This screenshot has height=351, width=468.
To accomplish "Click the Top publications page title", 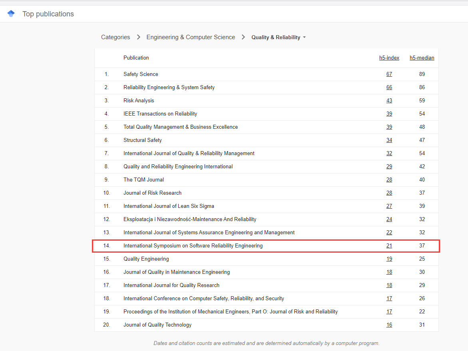I will click(48, 14).
